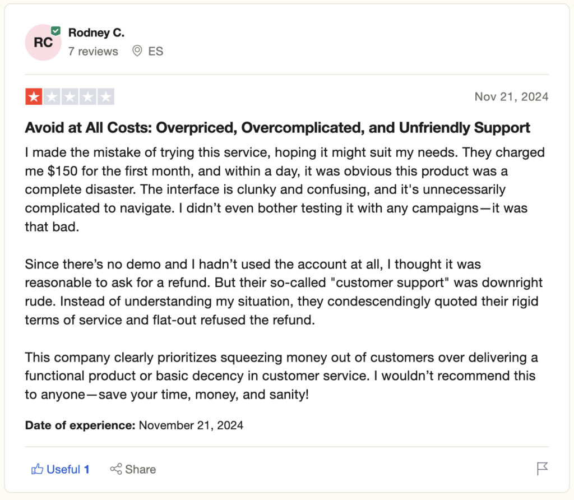574x500 pixels.
Task: Mark the review as Useful via its label
Action: (x=64, y=469)
